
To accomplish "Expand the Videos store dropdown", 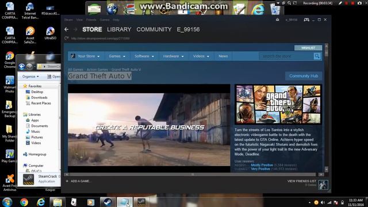I will [x=201, y=56].
